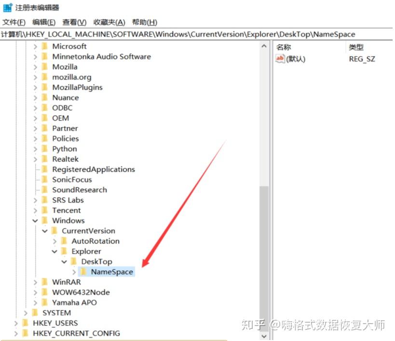Expand the Realtek key

(35, 160)
